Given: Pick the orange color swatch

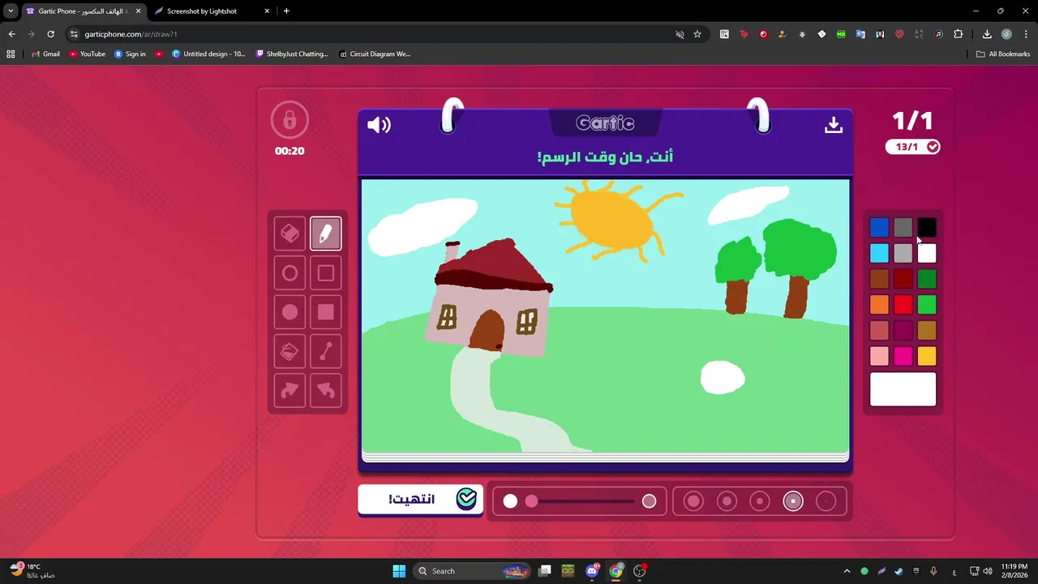Looking at the screenshot, I should pos(879,304).
